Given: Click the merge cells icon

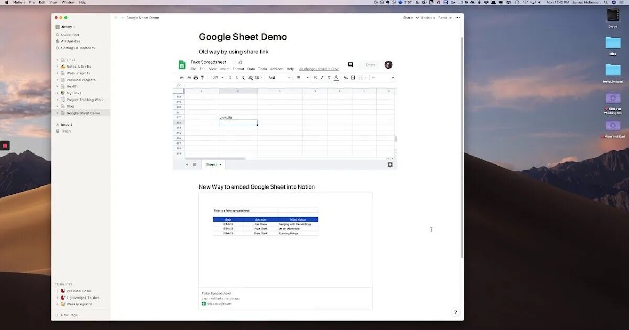Looking at the screenshot, I should (360, 78).
